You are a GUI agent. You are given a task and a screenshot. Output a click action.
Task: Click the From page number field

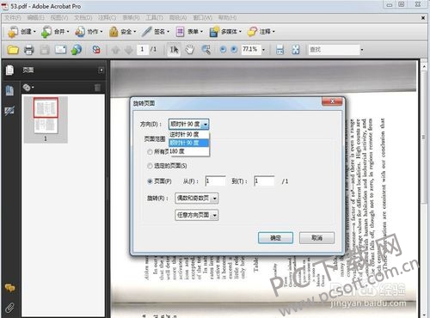coord(216,181)
